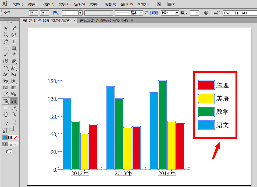This screenshot has height=187, width=257.
Task: Click the swap fill and stroke arrow
Action: pos(15,120)
